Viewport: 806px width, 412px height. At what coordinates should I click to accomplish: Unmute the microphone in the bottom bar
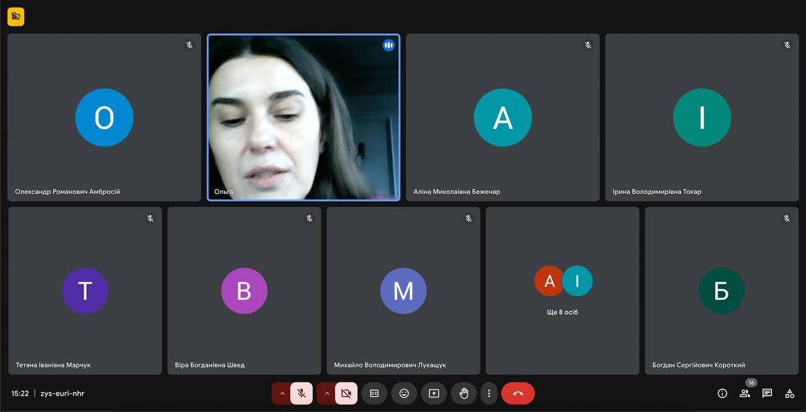coord(302,393)
